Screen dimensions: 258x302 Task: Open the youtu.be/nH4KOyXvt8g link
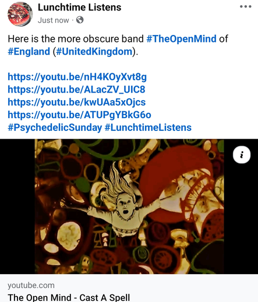(x=77, y=77)
